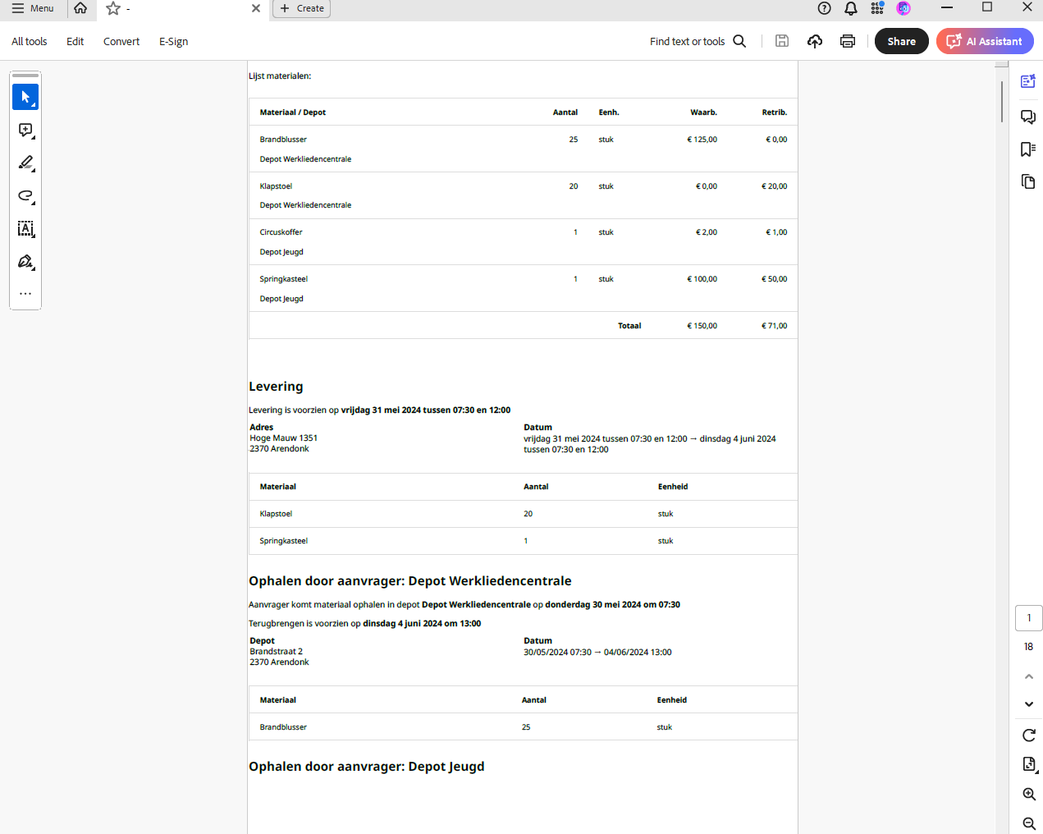
Task: Add a comment with the sticky note tool
Action: 25,131
